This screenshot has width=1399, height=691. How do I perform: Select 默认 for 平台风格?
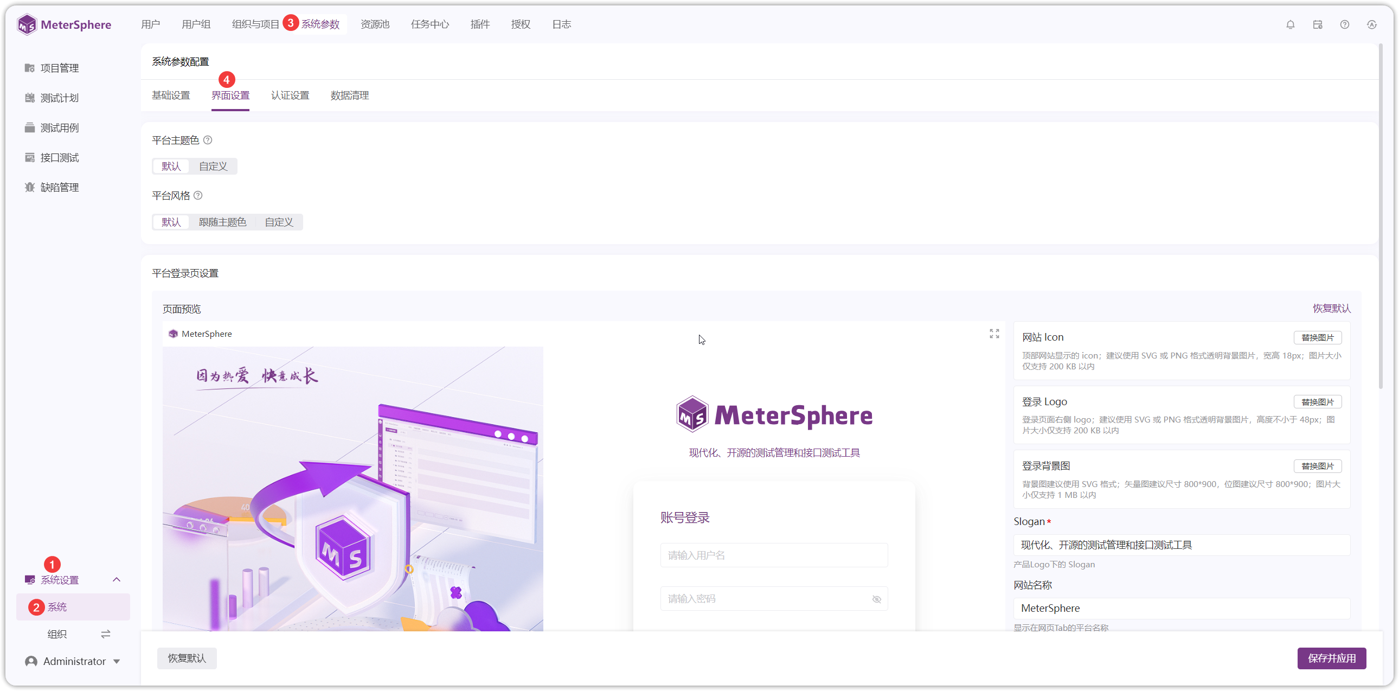point(171,222)
